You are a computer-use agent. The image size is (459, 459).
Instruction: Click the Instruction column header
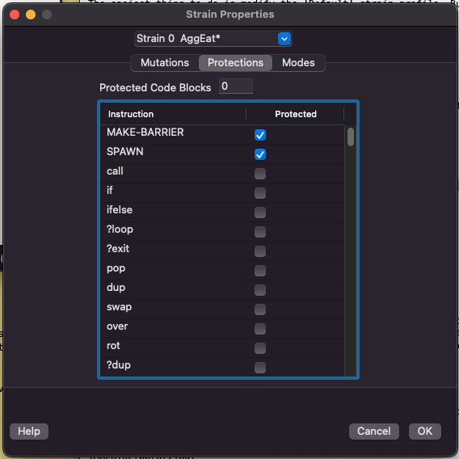[x=173, y=114]
